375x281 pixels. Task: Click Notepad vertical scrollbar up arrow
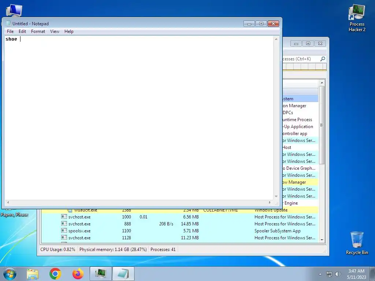[x=276, y=39]
